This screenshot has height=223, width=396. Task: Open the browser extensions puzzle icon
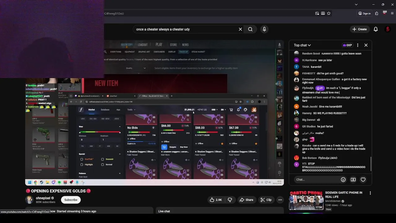click(377, 13)
